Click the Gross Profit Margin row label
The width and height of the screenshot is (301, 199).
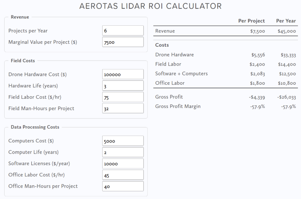tap(178, 106)
